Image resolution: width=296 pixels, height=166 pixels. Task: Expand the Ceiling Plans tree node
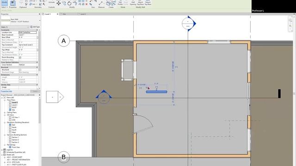[x=5, y=113]
